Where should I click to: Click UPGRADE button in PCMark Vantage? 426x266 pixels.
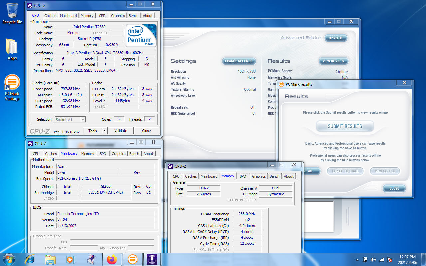tap(336, 38)
